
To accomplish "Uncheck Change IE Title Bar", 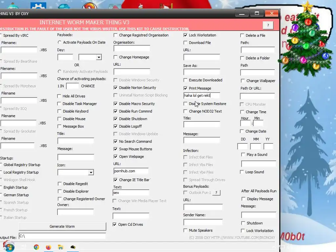I will [115, 180].
